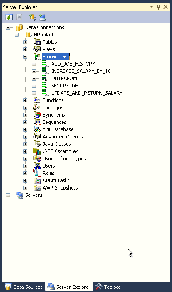Click the Data Connections cylinder icon
The image size is (172, 292).
point(20,28)
